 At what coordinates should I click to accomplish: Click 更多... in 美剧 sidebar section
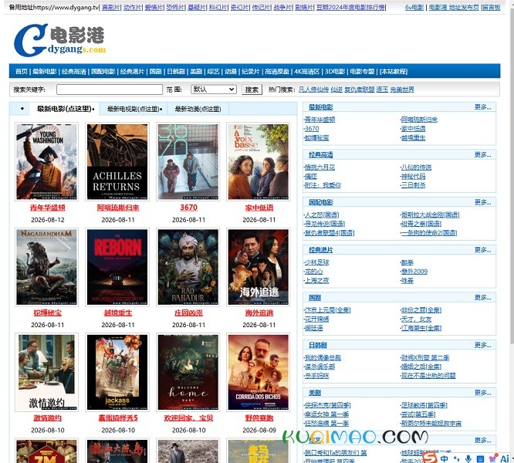point(482,393)
